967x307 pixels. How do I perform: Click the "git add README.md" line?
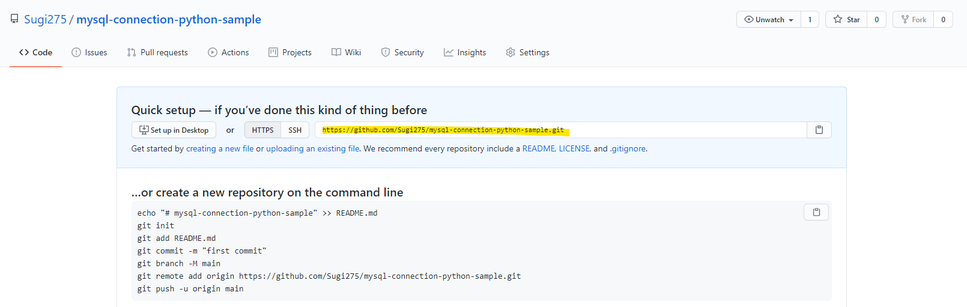[x=177, y=239]
